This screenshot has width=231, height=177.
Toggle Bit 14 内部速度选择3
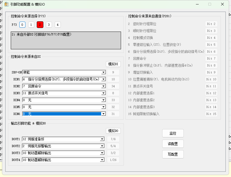click(x=211, y=107)
